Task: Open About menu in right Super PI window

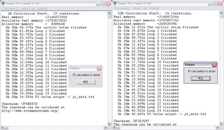Action: point(140,8)
